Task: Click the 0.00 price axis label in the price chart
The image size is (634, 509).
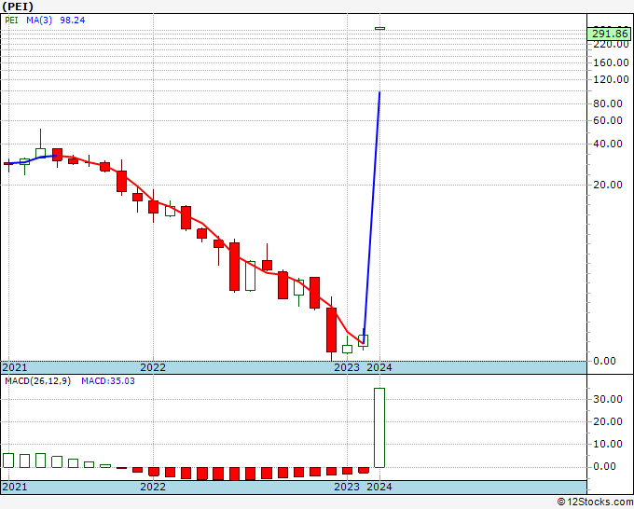Action: (604, 361)
